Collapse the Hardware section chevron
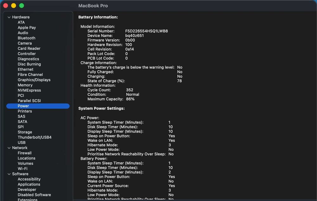Viewport: 317px width, 201px height. [9, 17]
